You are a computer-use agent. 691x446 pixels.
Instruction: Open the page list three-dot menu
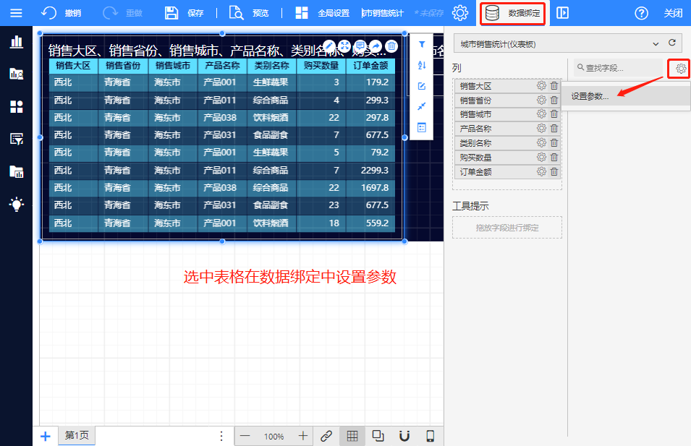pyautogui.click(x=221, y=436)
